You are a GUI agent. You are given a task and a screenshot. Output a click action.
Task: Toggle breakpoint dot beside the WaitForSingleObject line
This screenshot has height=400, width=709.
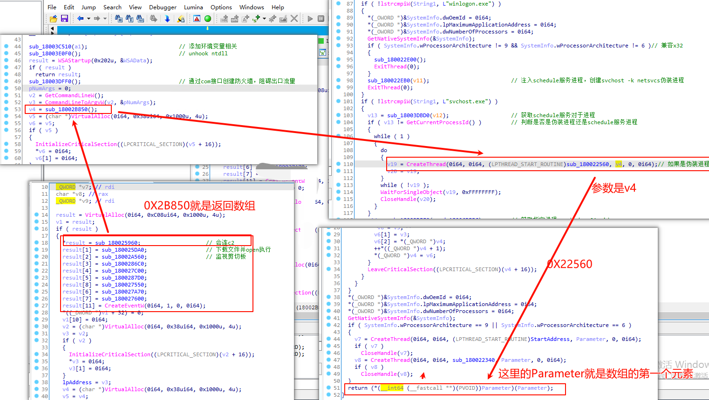pos(338,192)
